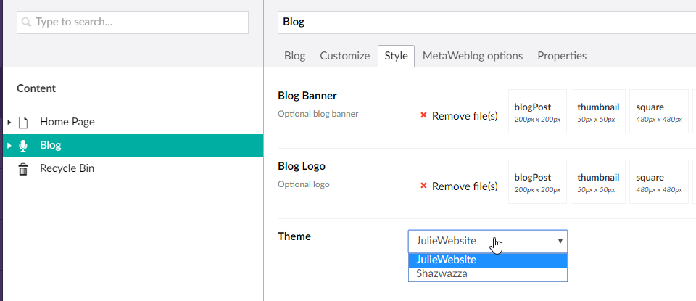Choose Shazwazza from the Theme list

coord(487,274)
